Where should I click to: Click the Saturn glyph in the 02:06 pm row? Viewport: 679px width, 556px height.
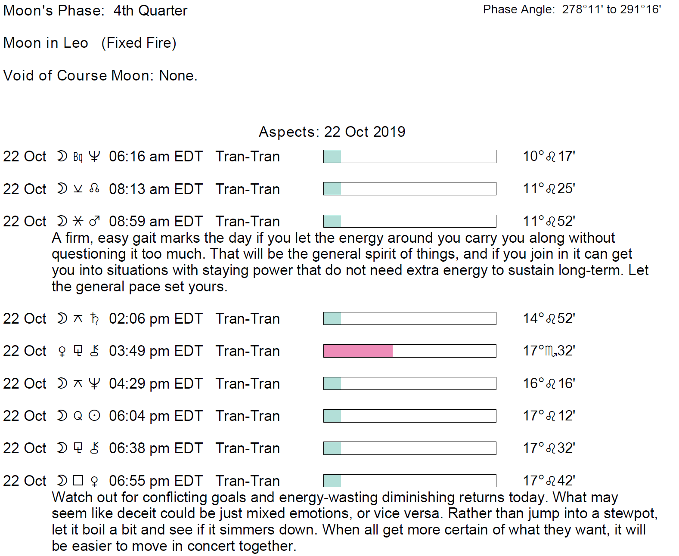(95, 319)
